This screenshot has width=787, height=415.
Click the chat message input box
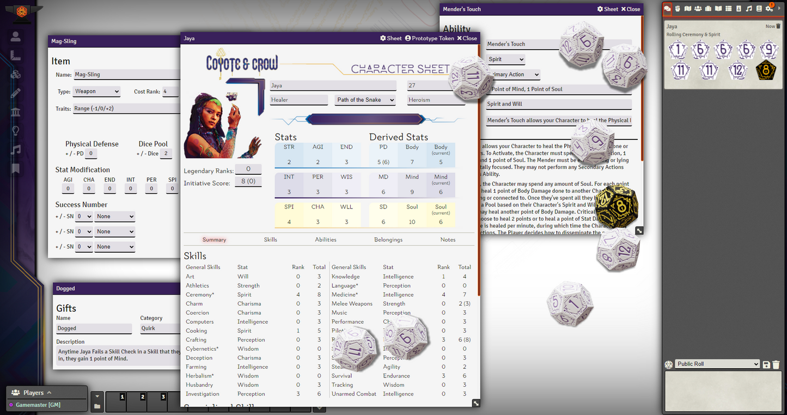click(x=722, y=390)
